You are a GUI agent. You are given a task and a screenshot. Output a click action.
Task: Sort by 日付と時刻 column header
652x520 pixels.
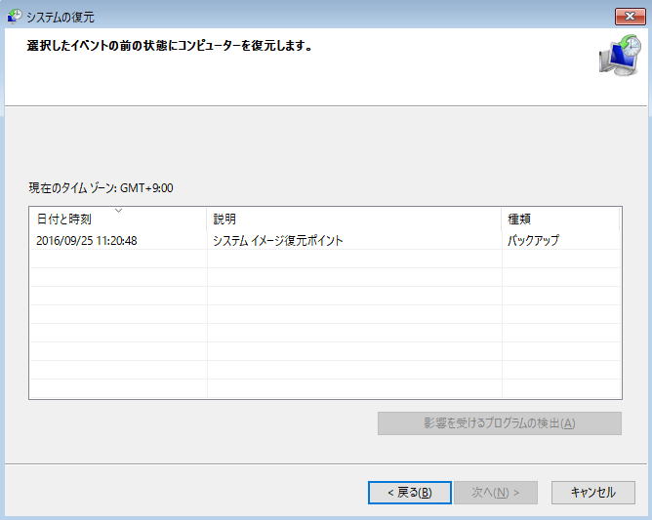(x=118, y=220)
